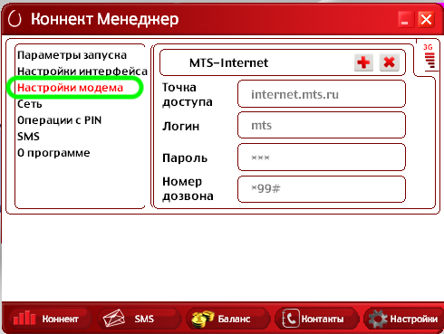Open the Баланс tab with coins icon

pyautogui.click(x=228, y=319)
